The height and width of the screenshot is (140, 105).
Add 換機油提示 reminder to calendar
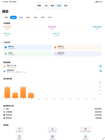click(100, 71)
